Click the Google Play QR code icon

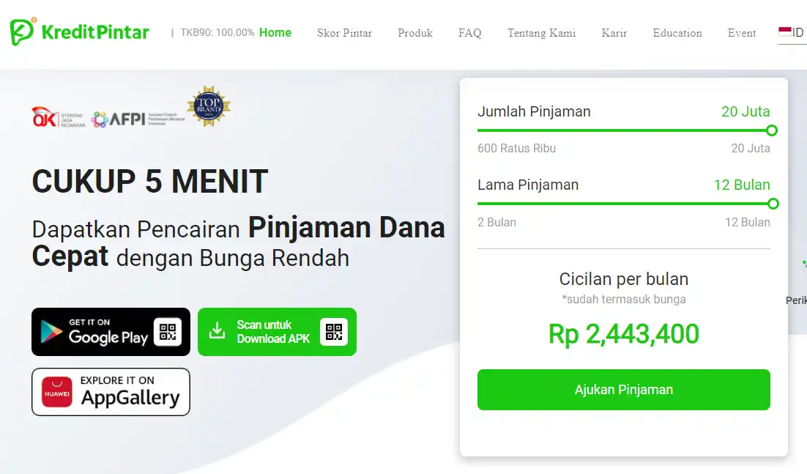168,332
